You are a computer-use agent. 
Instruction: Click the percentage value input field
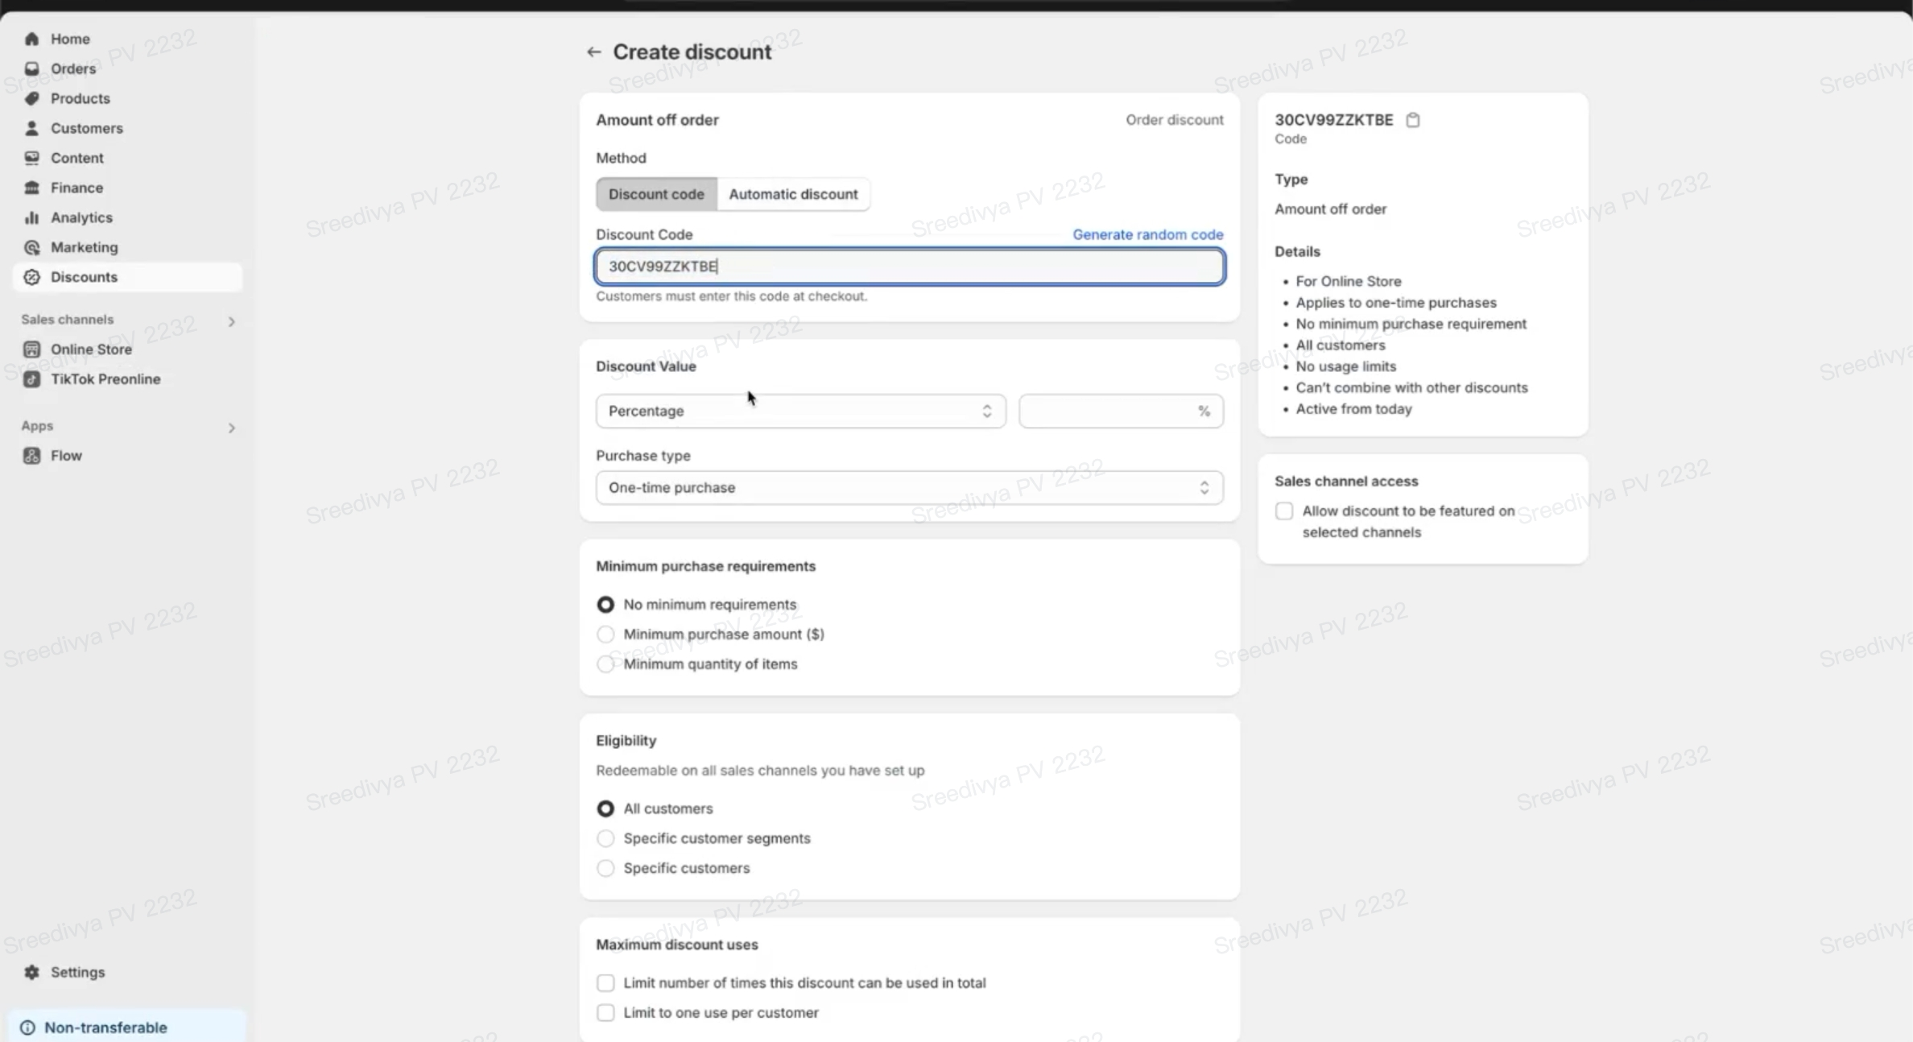[1108, 411]
